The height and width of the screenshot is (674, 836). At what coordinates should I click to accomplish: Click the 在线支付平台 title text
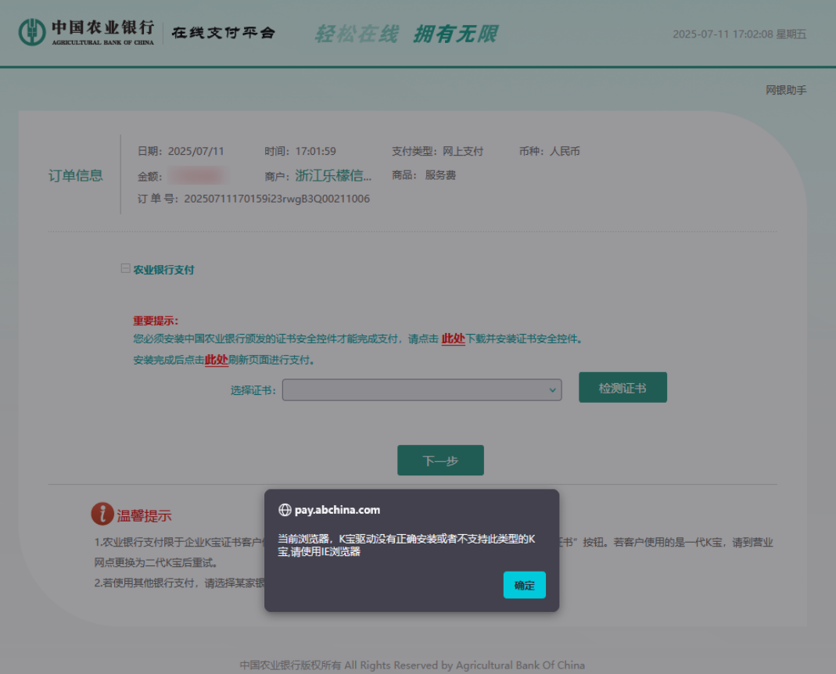[224, 33]
